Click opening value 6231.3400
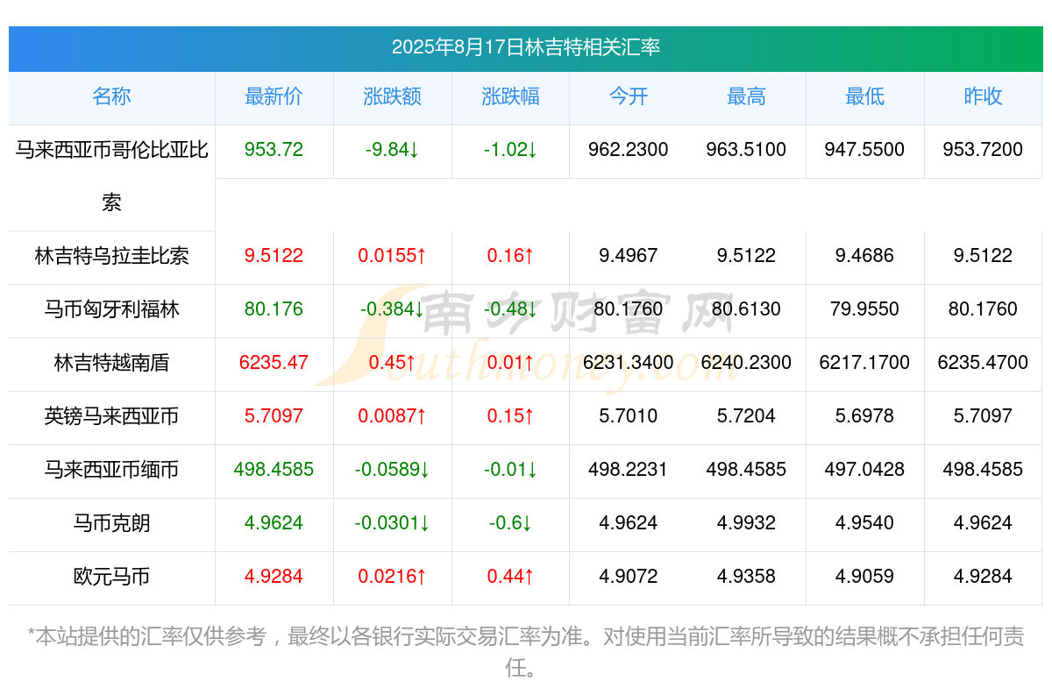Image resolution: width=1052 pixels, height=695 pixels. pyautogui.click(x=629, y=363)
